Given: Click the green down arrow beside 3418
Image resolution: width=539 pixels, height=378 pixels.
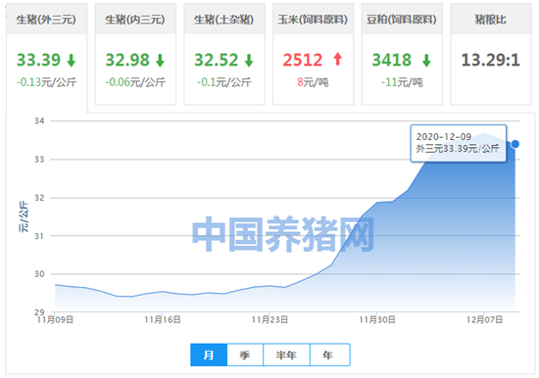Looking at the screenshot, I should tap(426, 61).
